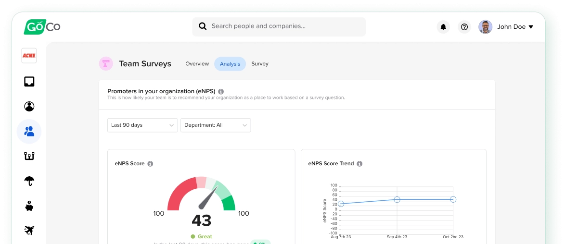Open the org chart icon in sidebar
Image resolution: width=565 pixels, height=244 pixels.
29,156
